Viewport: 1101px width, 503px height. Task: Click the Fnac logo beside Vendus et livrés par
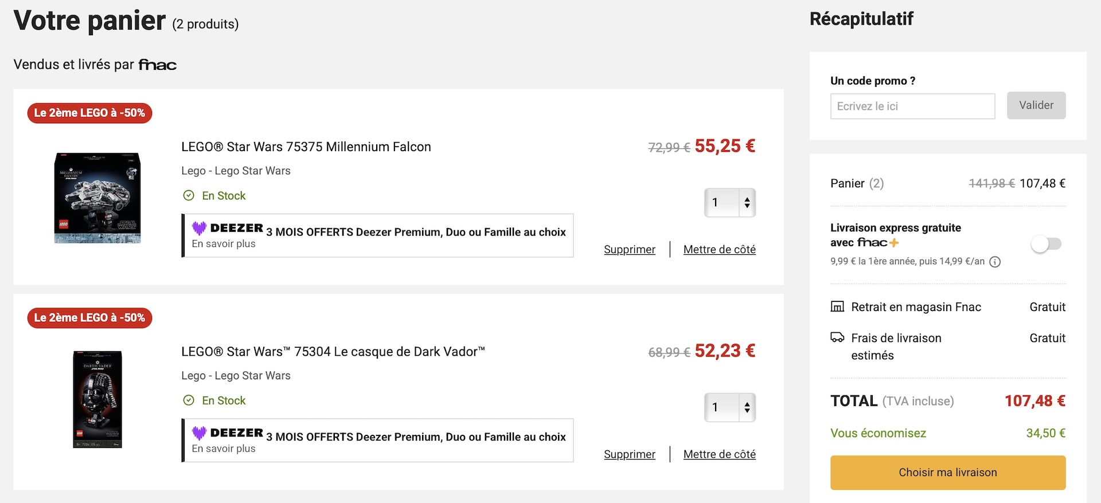pos(158,65)
